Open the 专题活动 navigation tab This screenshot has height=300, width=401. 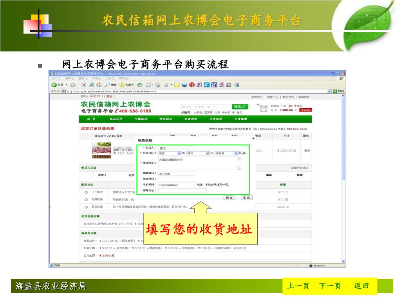[x=141, y=119]
